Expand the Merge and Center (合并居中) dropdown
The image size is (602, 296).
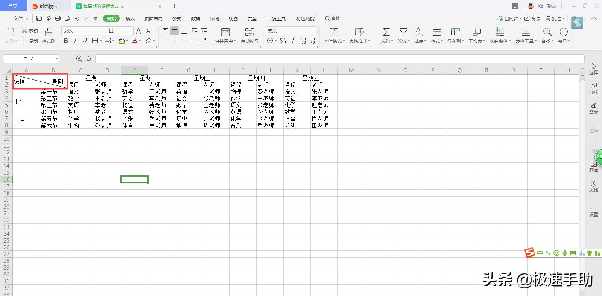pyautogui.click(x=235, y=41)
